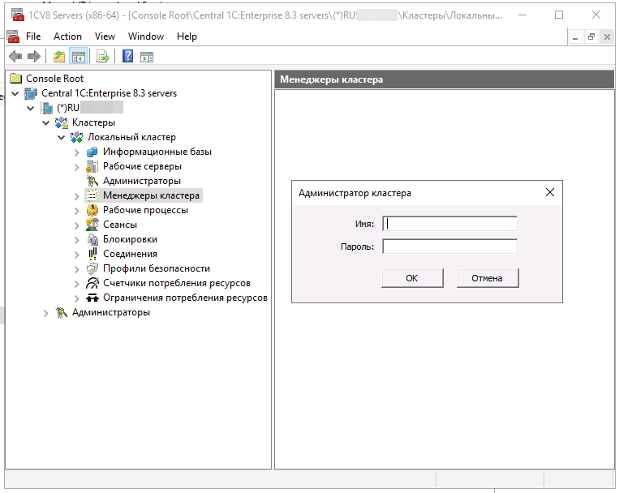Open the File menu
619x493 pixels.
(33, 36)
